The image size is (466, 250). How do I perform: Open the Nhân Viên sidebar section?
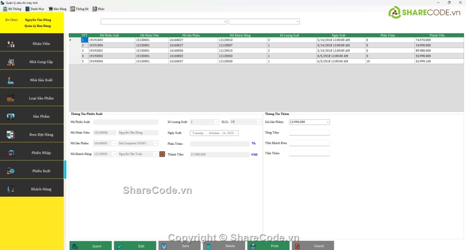[x=32, y=44]
